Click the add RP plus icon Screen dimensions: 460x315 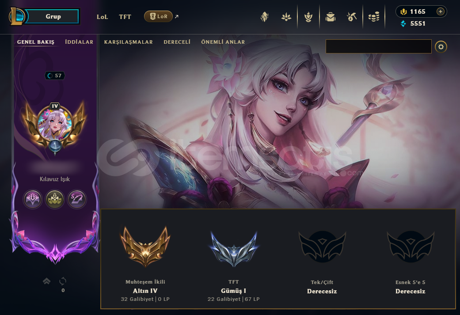click(441, 11)
